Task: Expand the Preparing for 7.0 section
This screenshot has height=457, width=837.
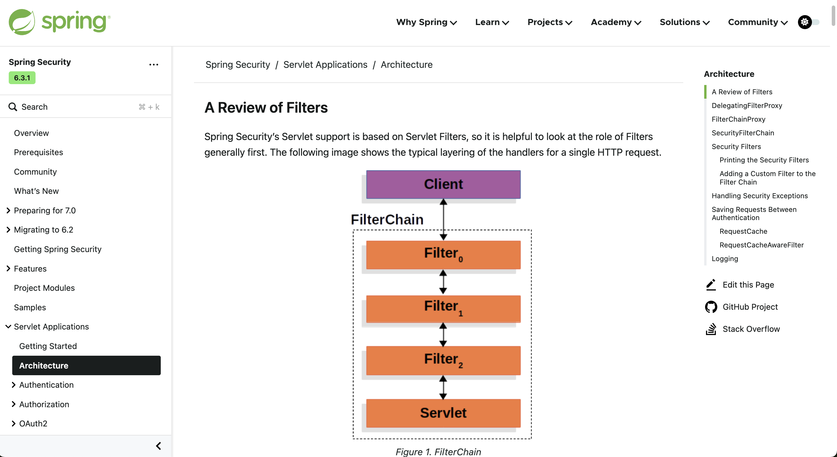Action: click(8, 210)
